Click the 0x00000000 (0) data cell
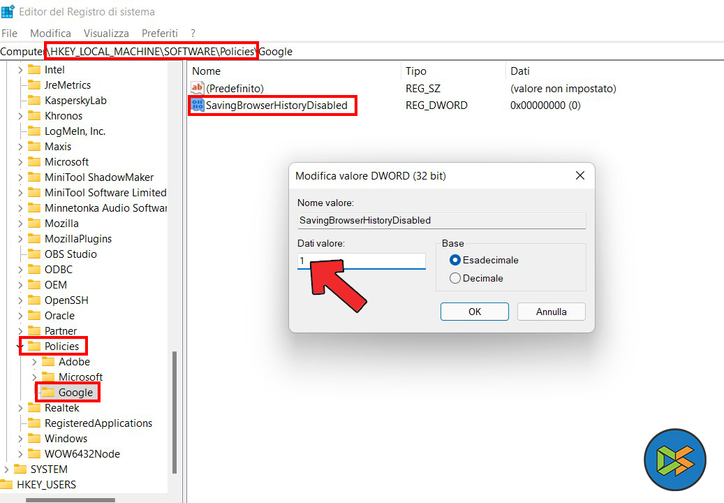 (545, 105)
